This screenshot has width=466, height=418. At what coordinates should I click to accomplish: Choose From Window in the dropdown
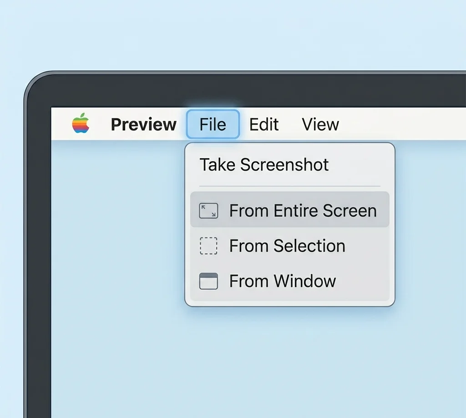[283, 281]
